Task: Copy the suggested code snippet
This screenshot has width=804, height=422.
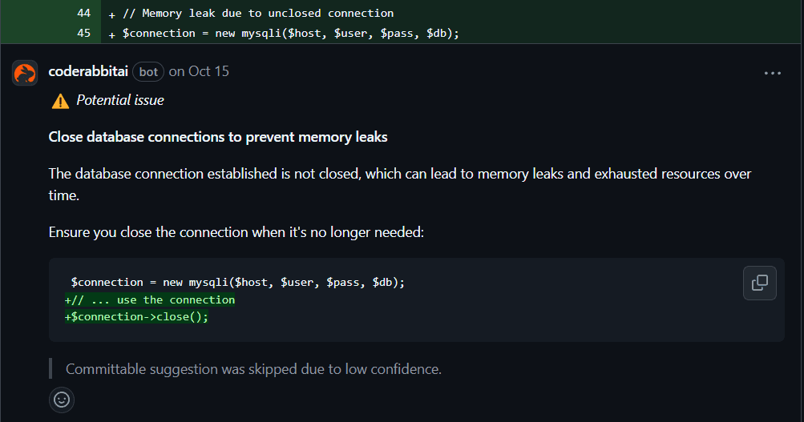Action: pos(759,283)
